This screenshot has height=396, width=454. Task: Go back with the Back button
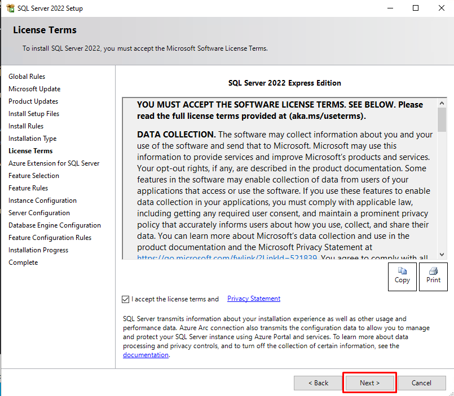[x=318, y=383]
